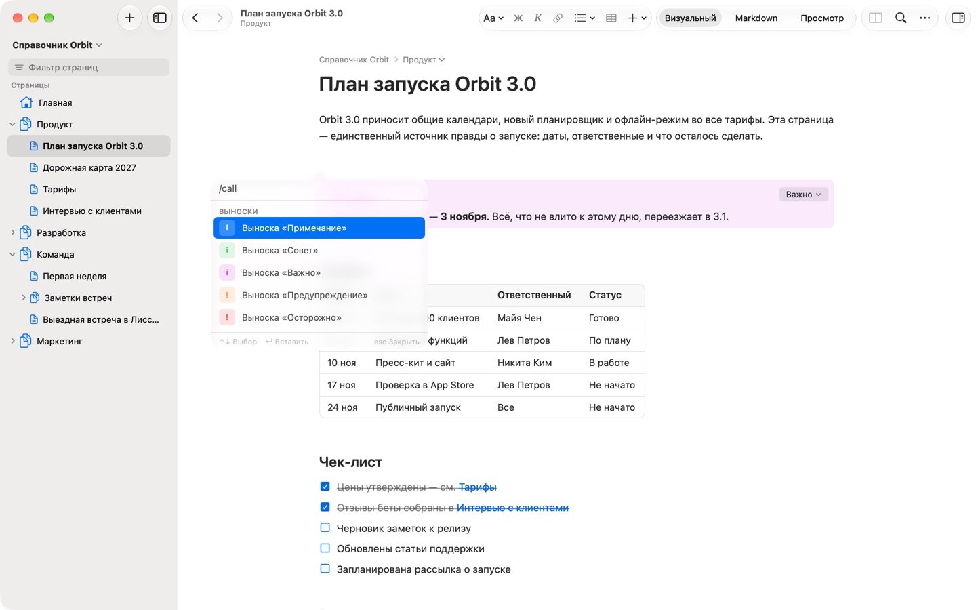Expand the Заметки встреч subpage

click(x=24, y=298)
